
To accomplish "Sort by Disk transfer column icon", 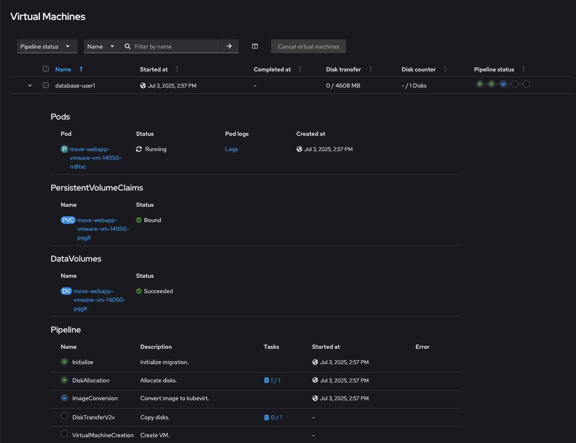I will 371,69.
